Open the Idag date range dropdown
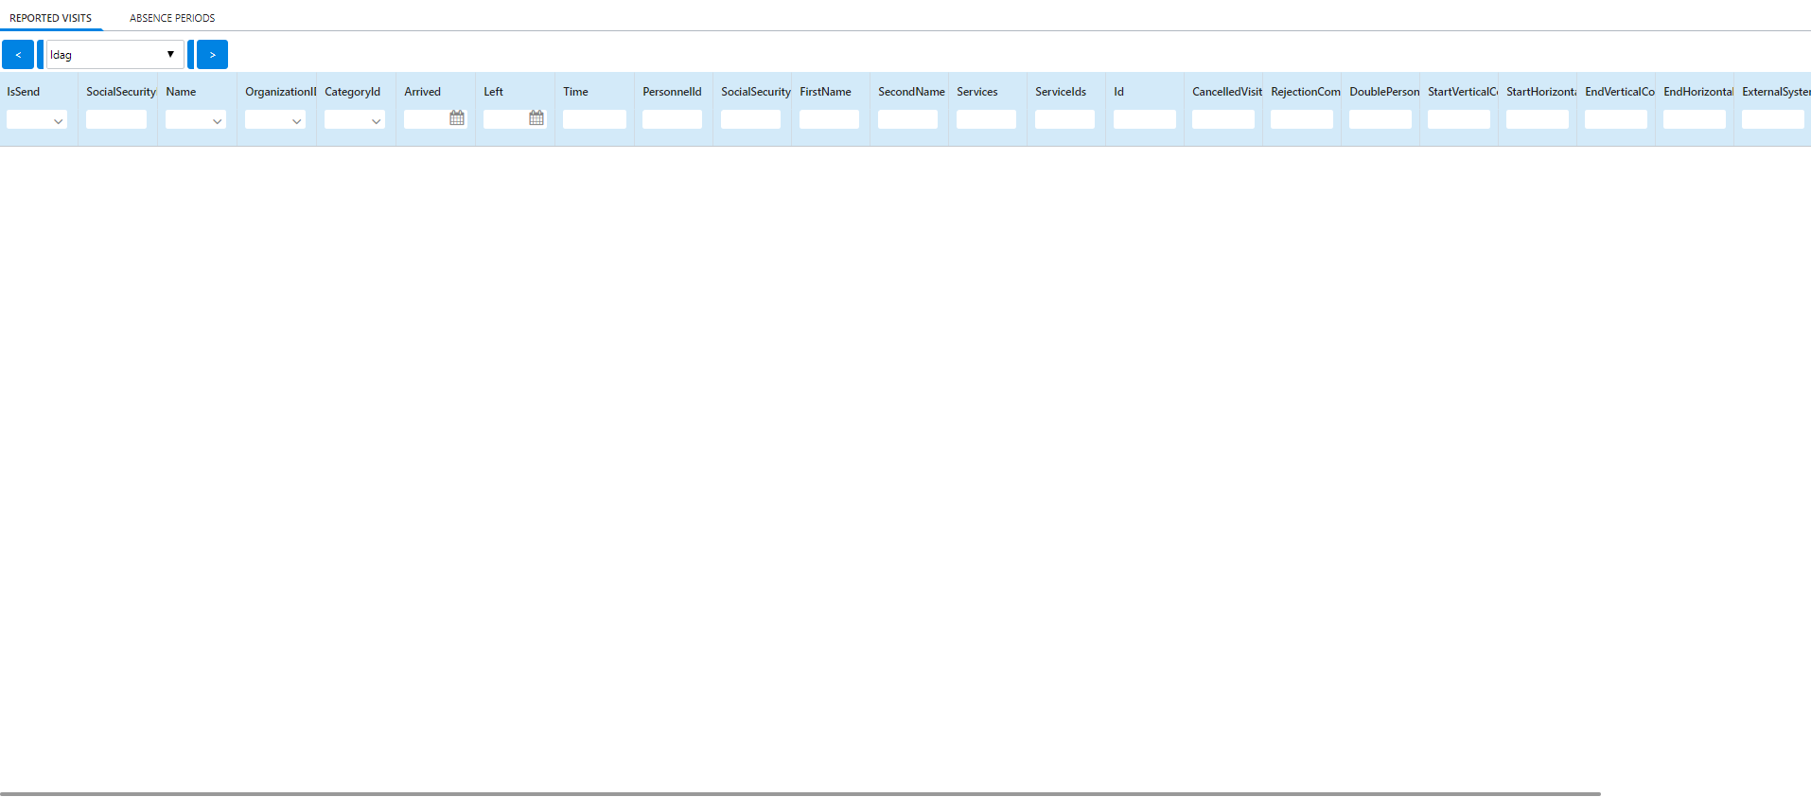1811x797 pixels. click(114, 55)
